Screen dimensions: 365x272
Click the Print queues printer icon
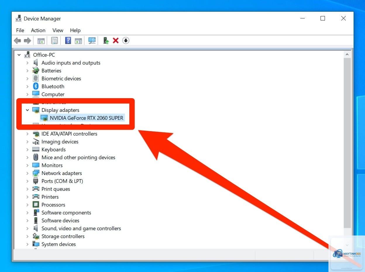[36, 189]
